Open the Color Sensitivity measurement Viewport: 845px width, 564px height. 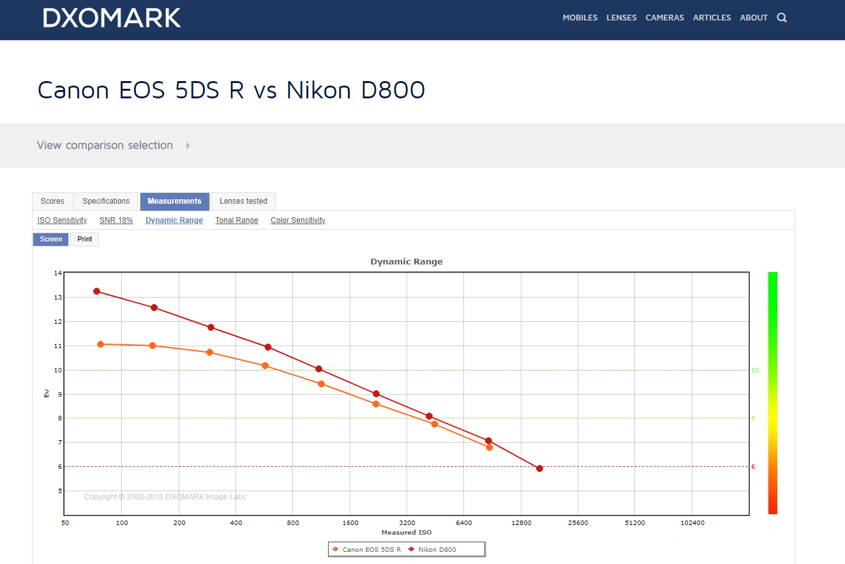298,220
